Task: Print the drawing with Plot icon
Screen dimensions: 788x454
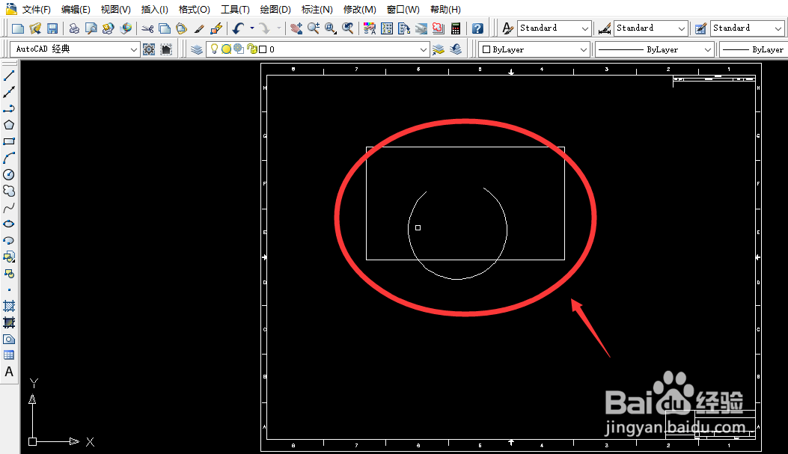Action: coord(74,28)
